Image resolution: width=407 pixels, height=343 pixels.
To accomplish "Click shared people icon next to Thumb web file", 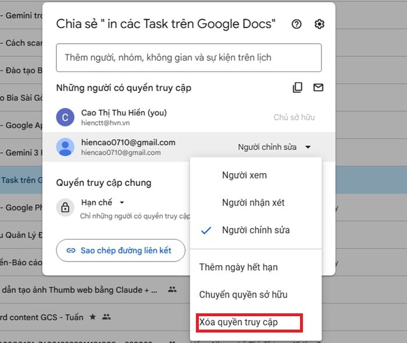I will pos(172,289).
